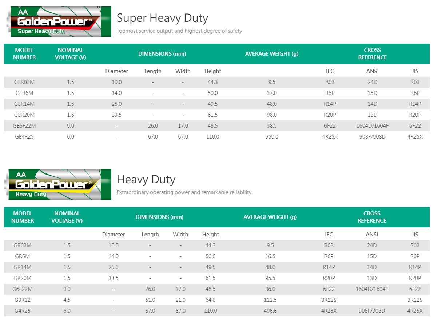Click the G4R25 model number
The image size is (434, 324).
(23, 311)
